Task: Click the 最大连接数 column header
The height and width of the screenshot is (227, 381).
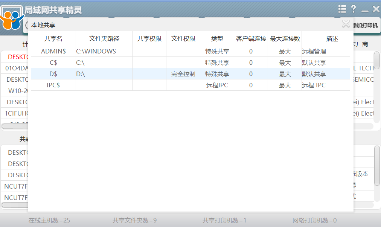Action: [285, 38]
